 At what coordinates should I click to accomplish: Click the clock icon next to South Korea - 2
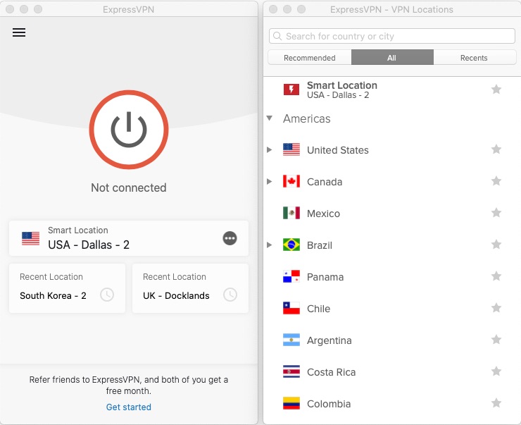point(107,295)
